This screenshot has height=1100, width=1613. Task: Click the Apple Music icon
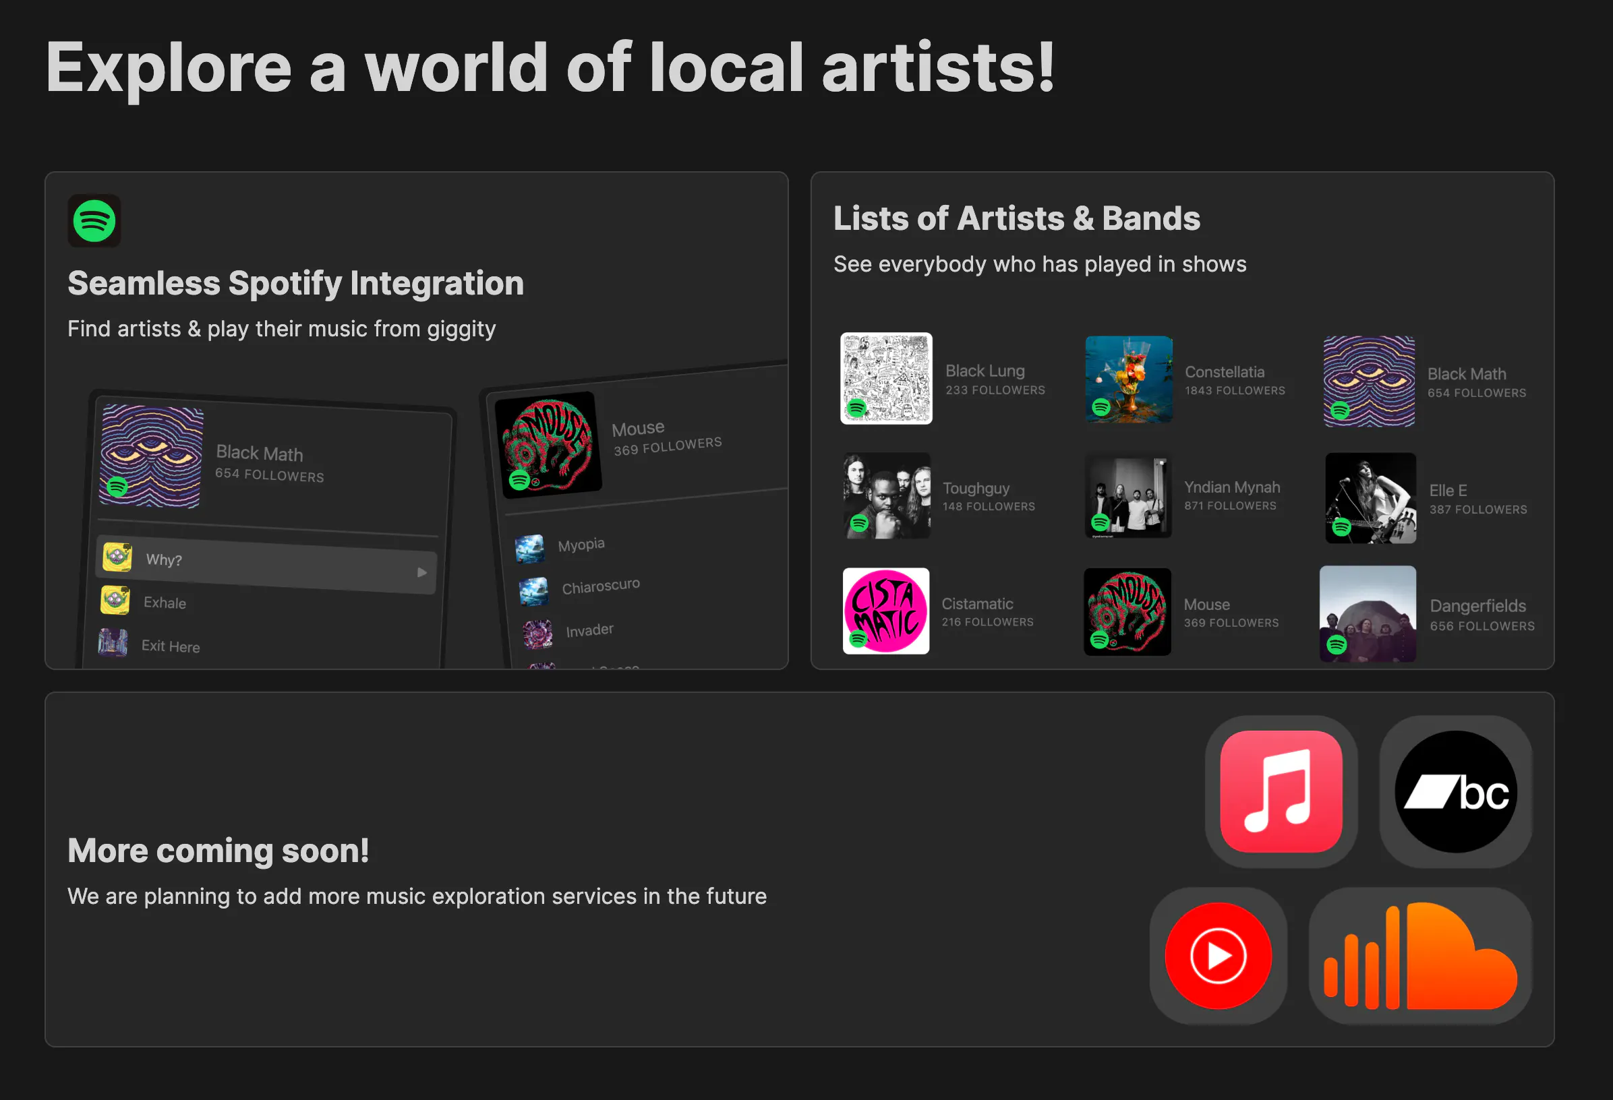[1281, 791]
